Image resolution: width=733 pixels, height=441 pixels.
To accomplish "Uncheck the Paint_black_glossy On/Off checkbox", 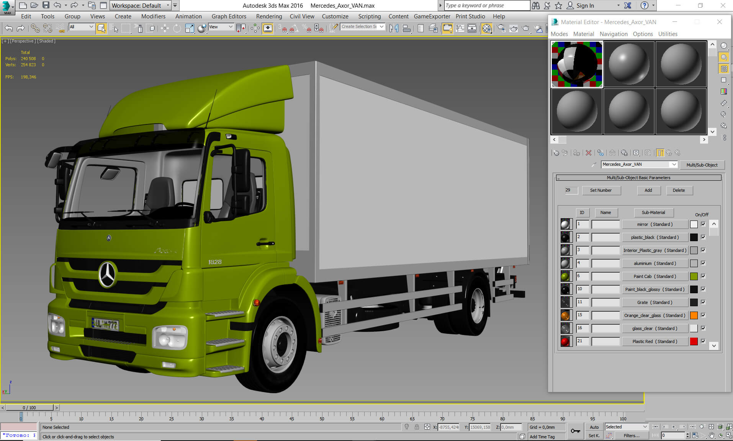I will coord(703,289).
